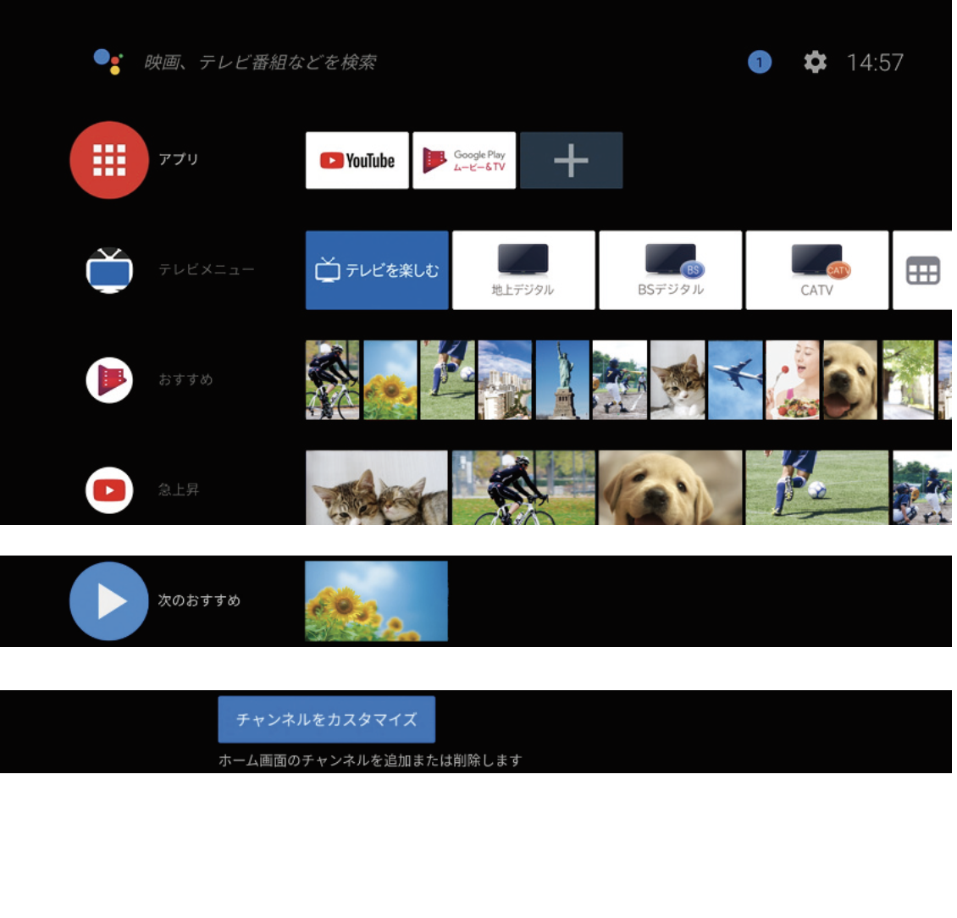Select the 急上昇 row label
The width and height of the screenshot is (957, 918).
coord(178,489)
